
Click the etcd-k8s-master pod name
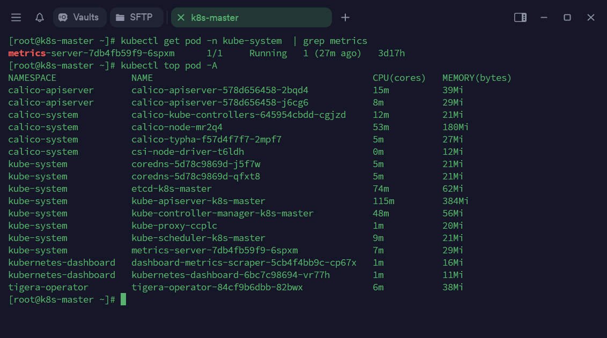point(172,189)
